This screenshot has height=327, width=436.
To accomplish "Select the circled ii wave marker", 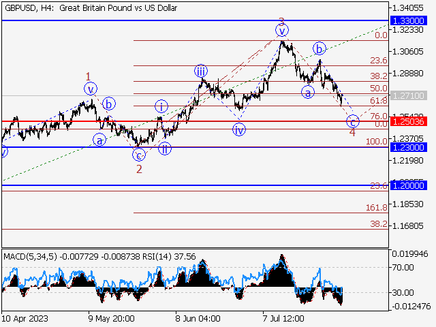I will click(x=165, y=149).
